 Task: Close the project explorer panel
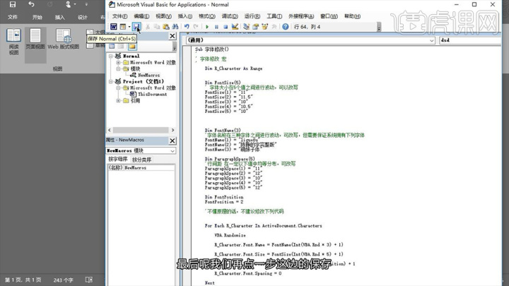click(x=172, y=36)
